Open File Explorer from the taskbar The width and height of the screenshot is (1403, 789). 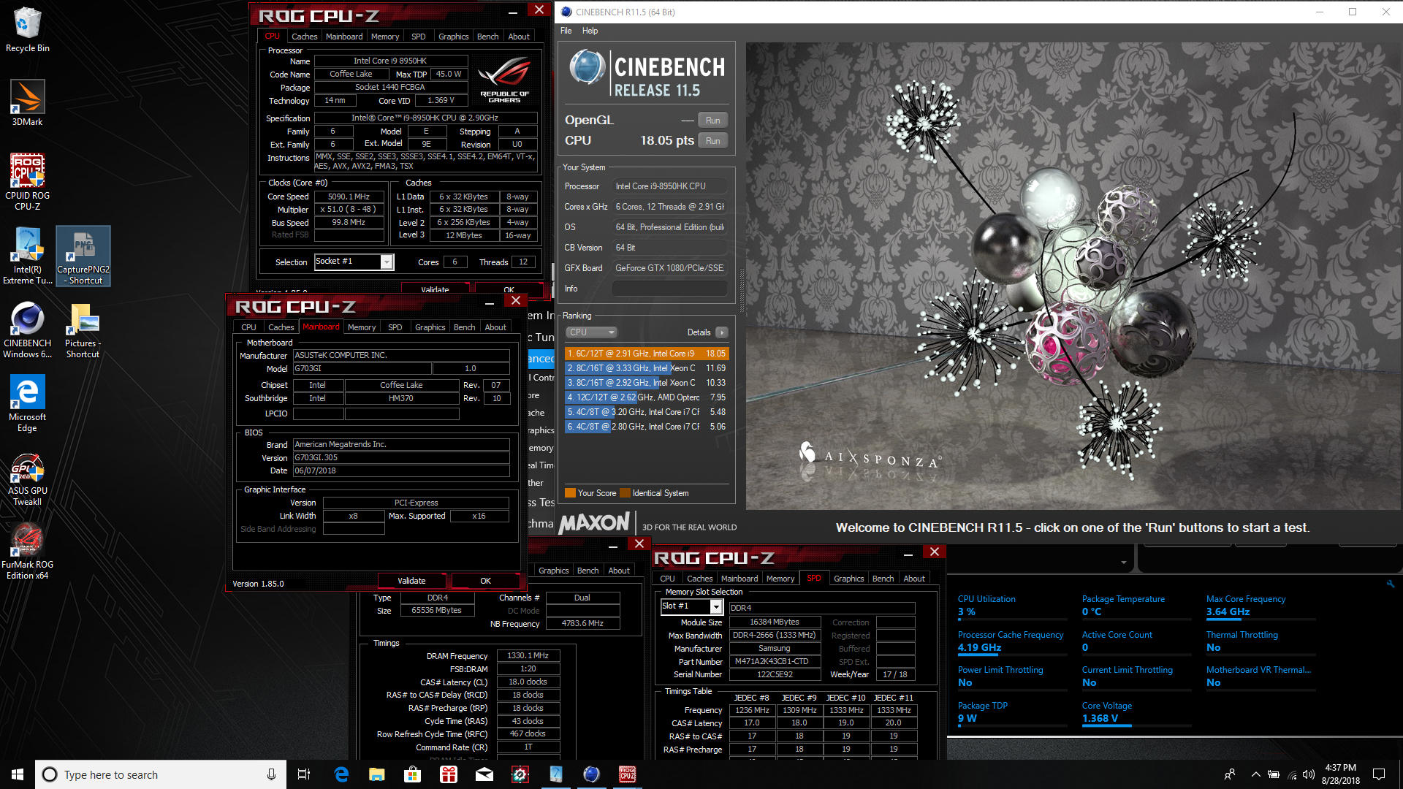tap(377, 774)
